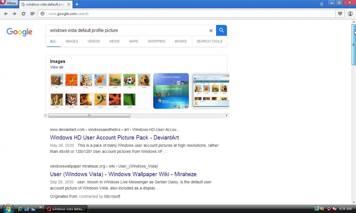Switch to the NEWS tab
This screenshot has height=213, width=356.
(x=115, y=41)
